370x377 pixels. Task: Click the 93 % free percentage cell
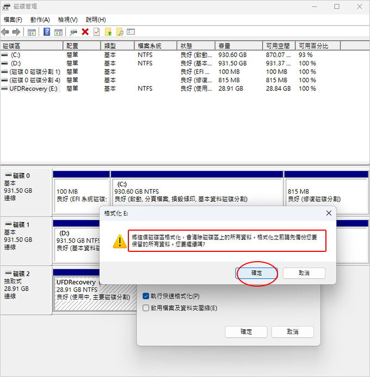(x=305, y=55)
